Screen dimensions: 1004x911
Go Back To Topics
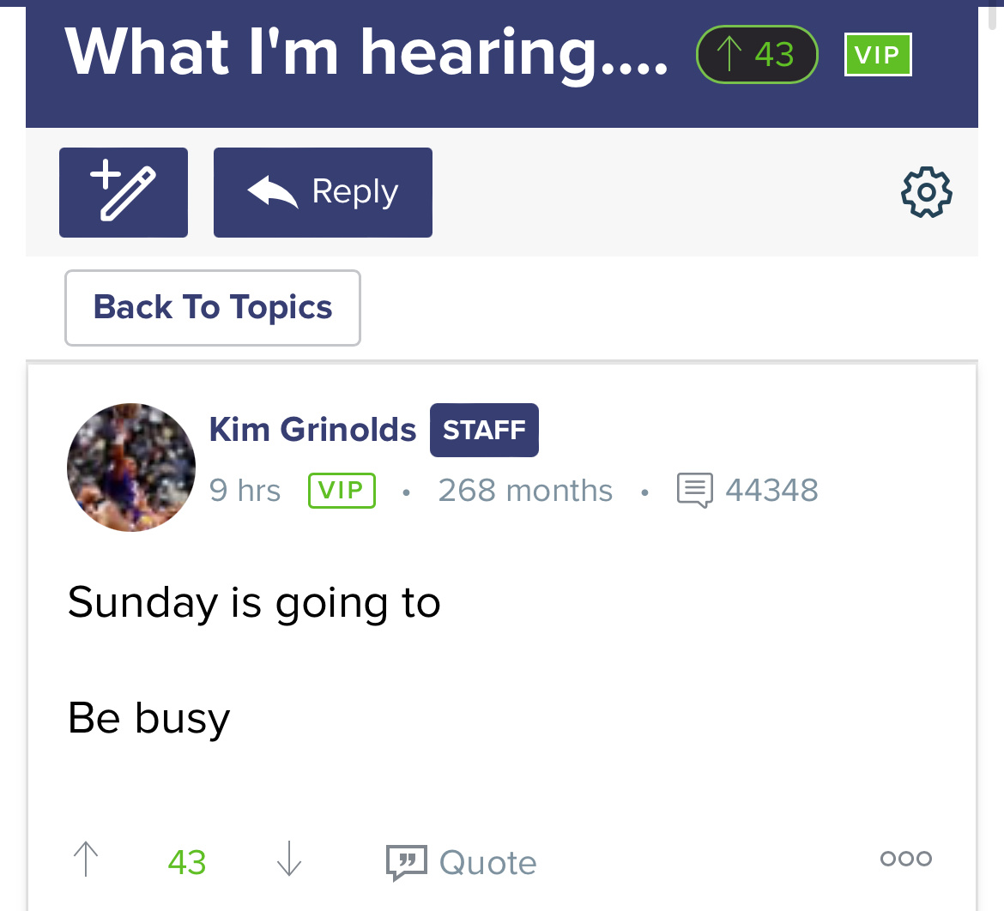pyautogui.click(x=213, y=308)
